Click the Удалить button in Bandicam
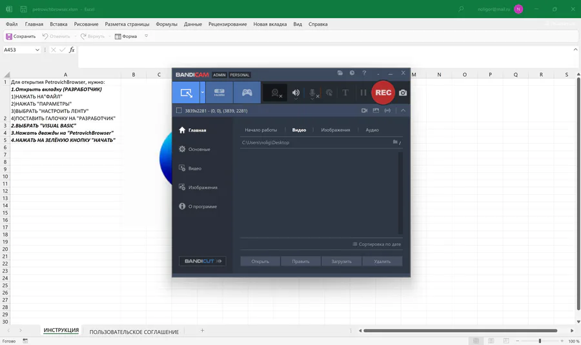The image size is (581, 345). [x=382, y=261]
